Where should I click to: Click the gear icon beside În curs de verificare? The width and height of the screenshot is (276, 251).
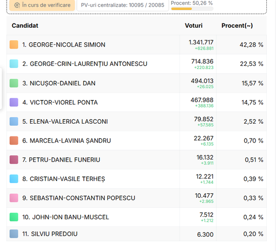click(x=17, y=5)
